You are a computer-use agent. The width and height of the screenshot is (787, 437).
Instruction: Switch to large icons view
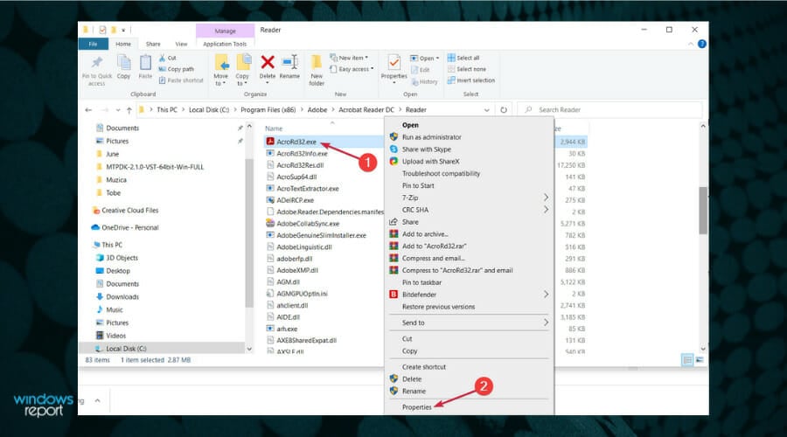pyautogui.click(x=700, y=360)
